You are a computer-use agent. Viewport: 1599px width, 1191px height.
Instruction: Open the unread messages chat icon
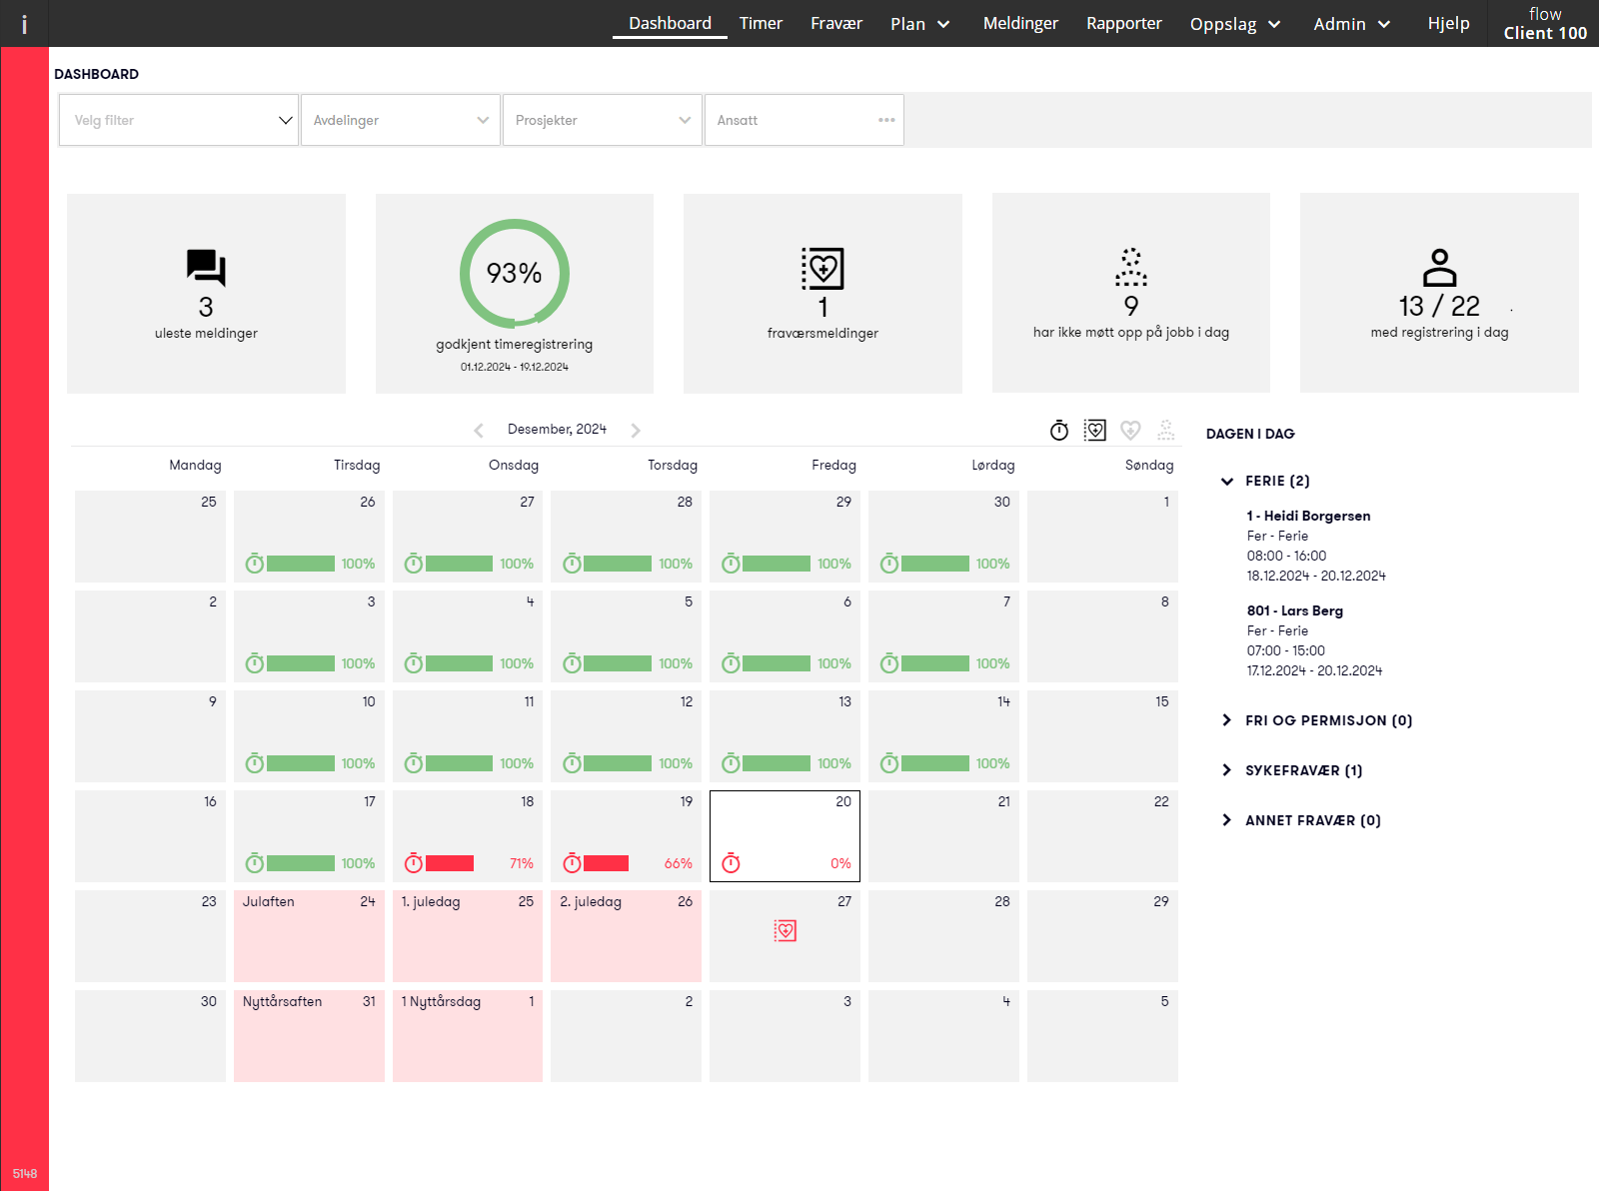[206, 268]
